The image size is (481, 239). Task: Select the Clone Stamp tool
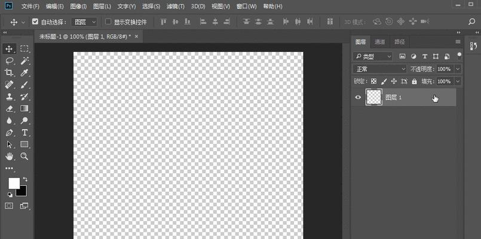(x=9, y=97)
